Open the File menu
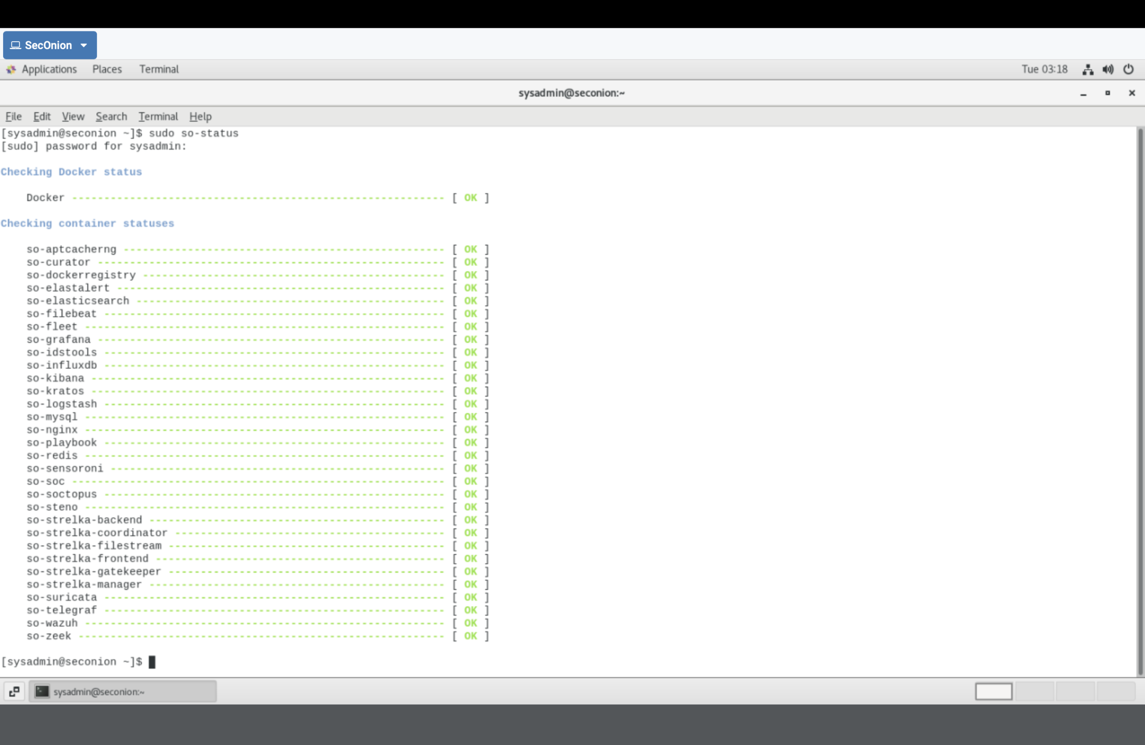 tap(13, 116)
